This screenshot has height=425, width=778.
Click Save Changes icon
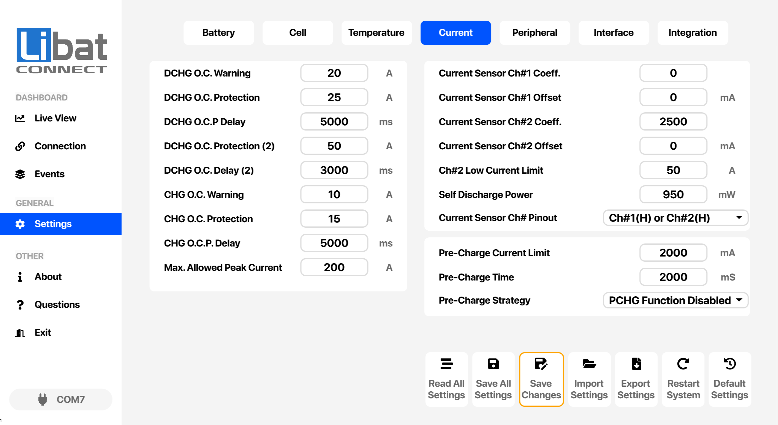coord(541,364)
